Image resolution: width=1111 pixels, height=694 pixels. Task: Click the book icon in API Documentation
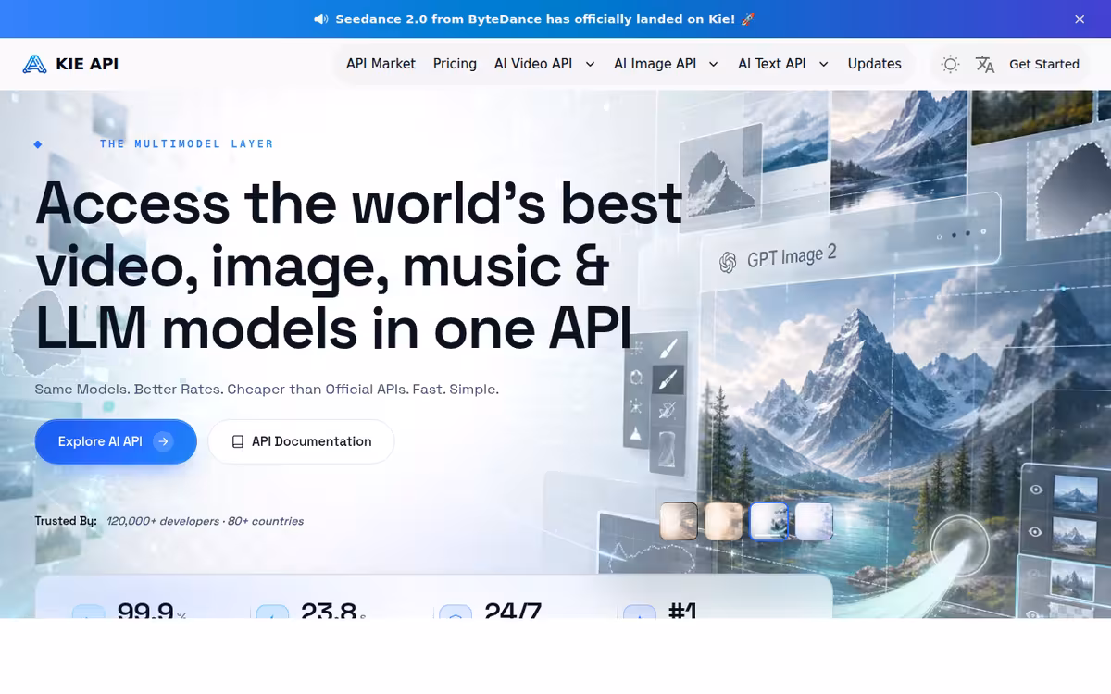[x=238, y=441]
